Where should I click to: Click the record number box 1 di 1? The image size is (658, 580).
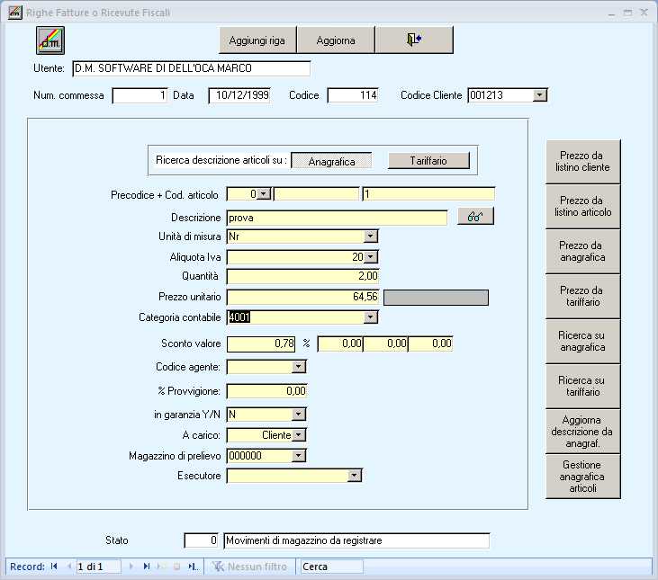99,567
